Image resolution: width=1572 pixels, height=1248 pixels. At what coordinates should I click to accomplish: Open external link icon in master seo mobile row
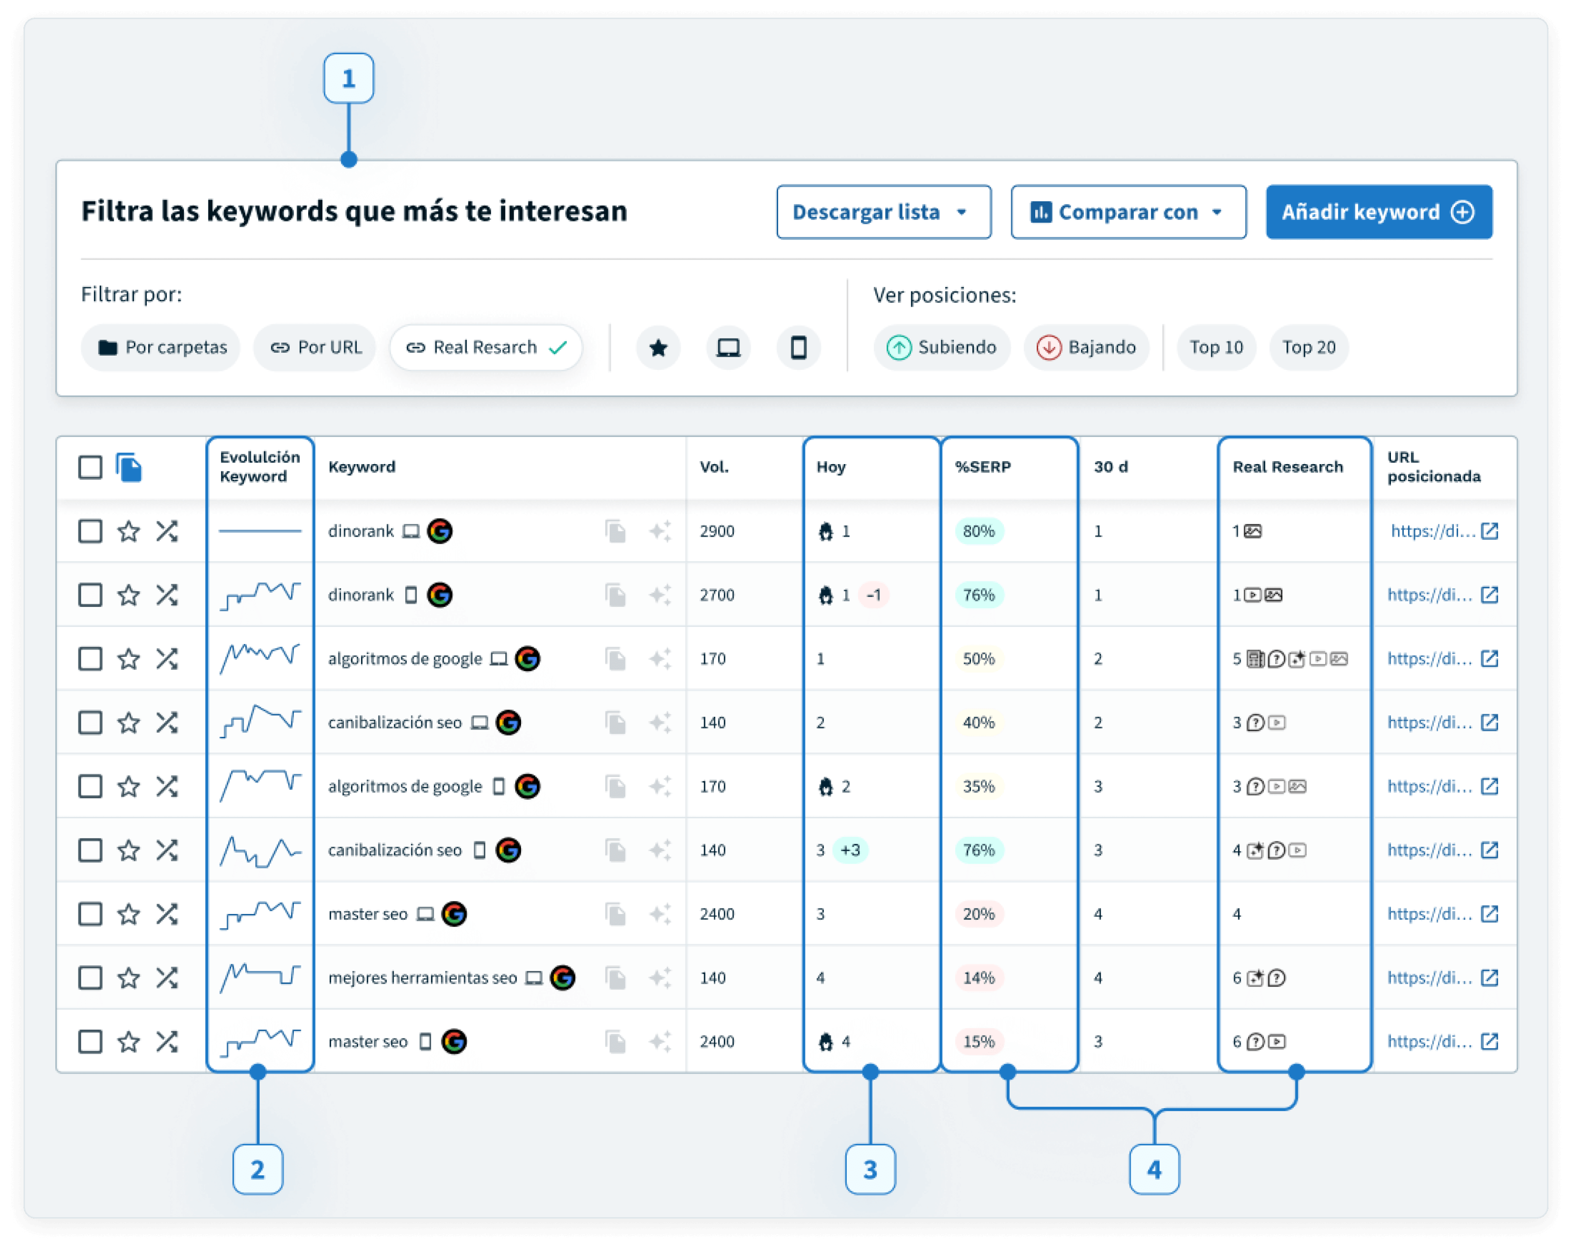click(x=1490, y=1041)
